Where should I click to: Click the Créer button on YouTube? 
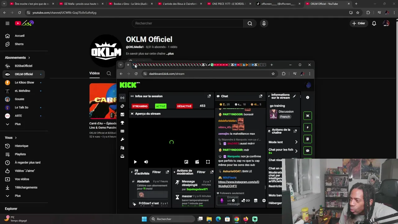(359, 23)
